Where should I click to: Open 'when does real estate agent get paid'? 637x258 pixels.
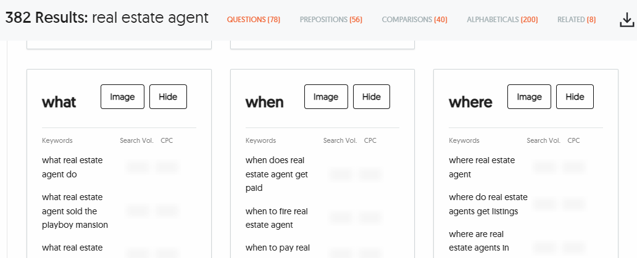[277, 174]
